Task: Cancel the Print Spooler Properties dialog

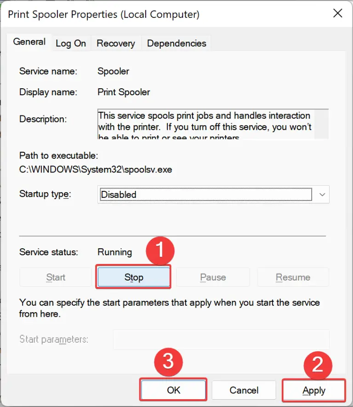Action: tap(244, 390)
